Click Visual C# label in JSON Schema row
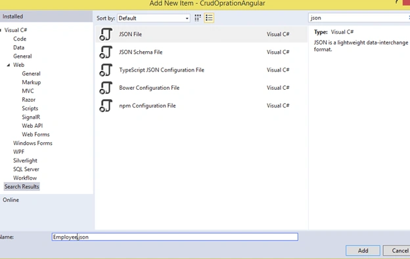The image size is (410, 259). [x=278, y=52]
